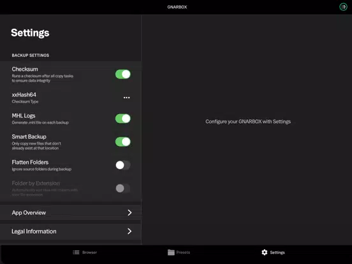The height and width of the screenshot is (264, 352).
Task: Expand Legal Information chevron
Action: [x=129, y=231]
